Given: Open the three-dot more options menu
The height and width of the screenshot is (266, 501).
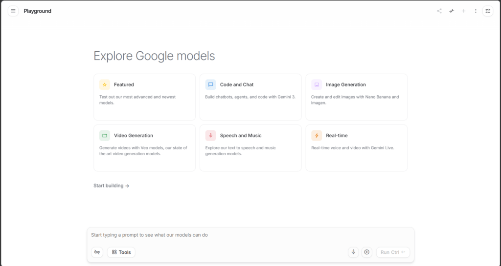Looking at the screenshot, I should pos(476,11).
